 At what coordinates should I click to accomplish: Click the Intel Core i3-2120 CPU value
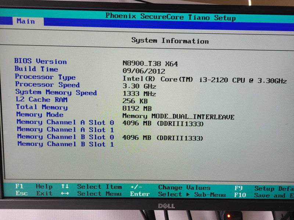pos(205,80)
